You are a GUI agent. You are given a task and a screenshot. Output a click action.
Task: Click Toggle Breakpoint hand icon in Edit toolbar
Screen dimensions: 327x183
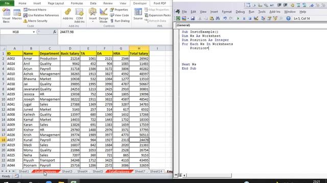point(292,6)
